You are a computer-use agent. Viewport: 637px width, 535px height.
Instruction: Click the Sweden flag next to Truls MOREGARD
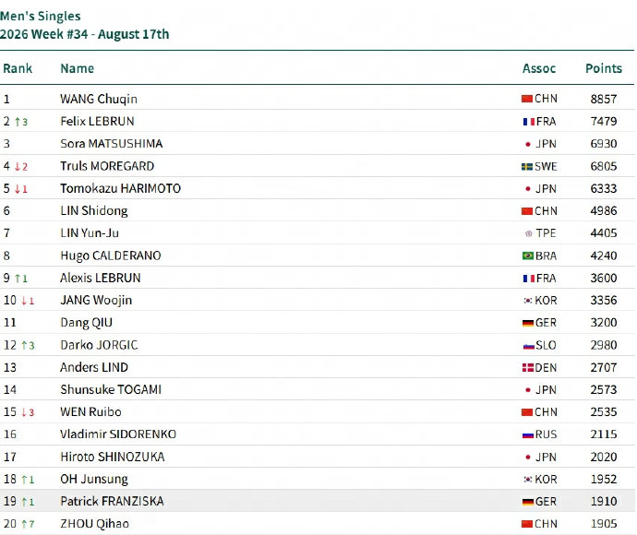[x=527, y=166]
